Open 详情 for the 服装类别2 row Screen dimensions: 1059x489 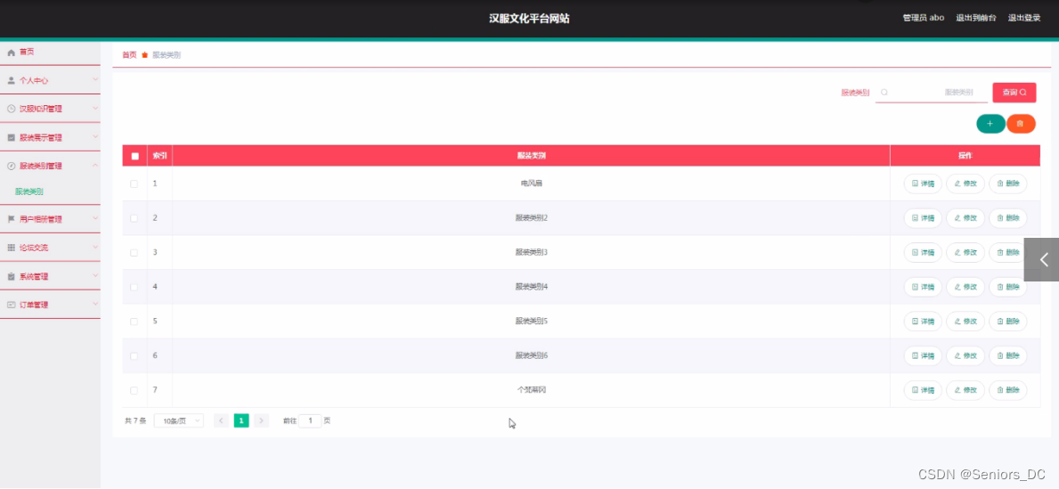point(923,218)
